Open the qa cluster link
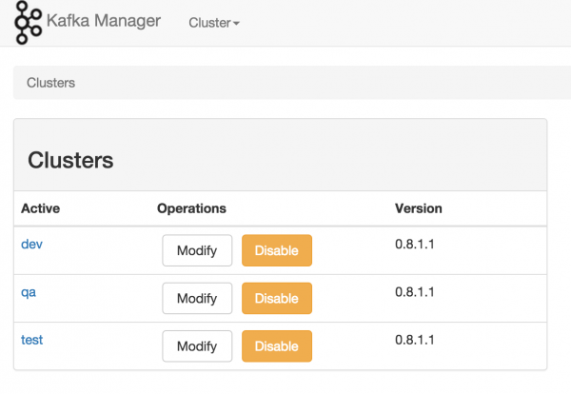This screenshot has width=571, height=394. (x=29, y=292)
